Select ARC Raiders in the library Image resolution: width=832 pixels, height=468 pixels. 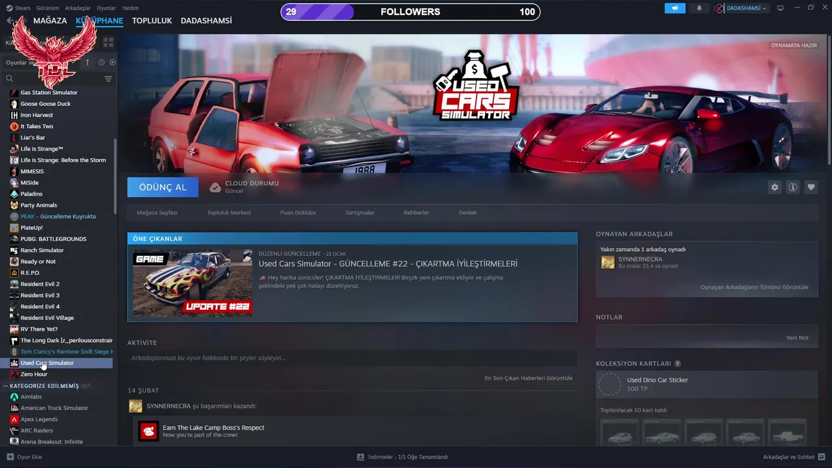tap(36, 430)
